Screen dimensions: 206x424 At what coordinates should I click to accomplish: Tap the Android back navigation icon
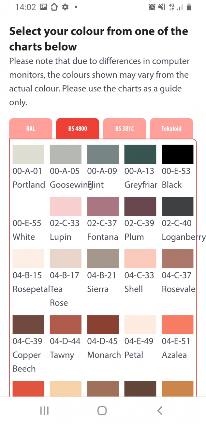click(160, 410)
